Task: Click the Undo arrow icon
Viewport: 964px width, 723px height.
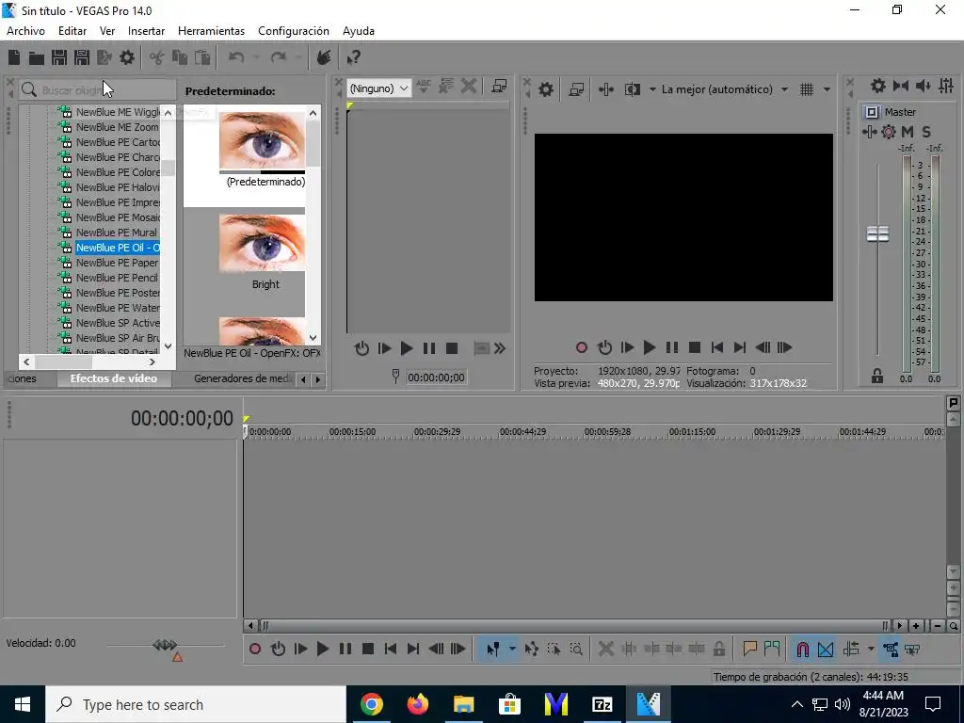Action: [x=236, y=57]
